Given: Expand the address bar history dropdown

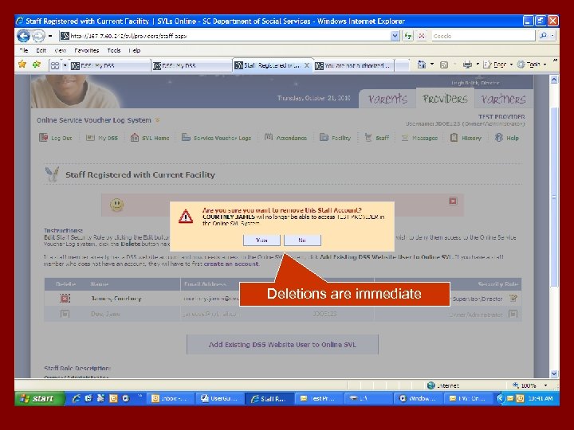Looking at the screenshot, I should tap(395, 36).
